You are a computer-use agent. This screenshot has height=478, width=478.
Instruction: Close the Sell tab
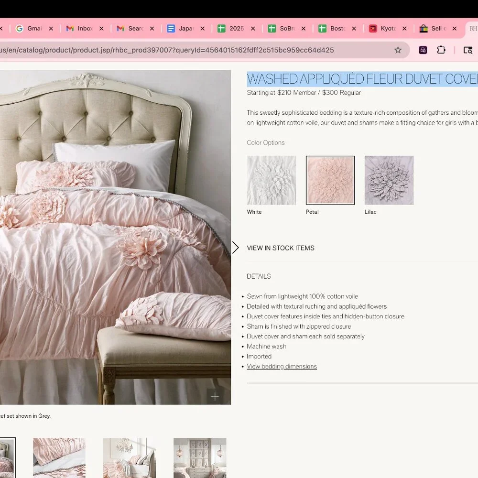455,28
